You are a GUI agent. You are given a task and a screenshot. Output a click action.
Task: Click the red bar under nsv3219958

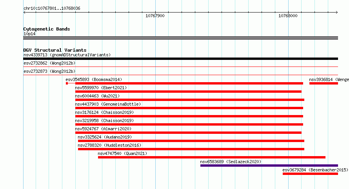point(189,124)
